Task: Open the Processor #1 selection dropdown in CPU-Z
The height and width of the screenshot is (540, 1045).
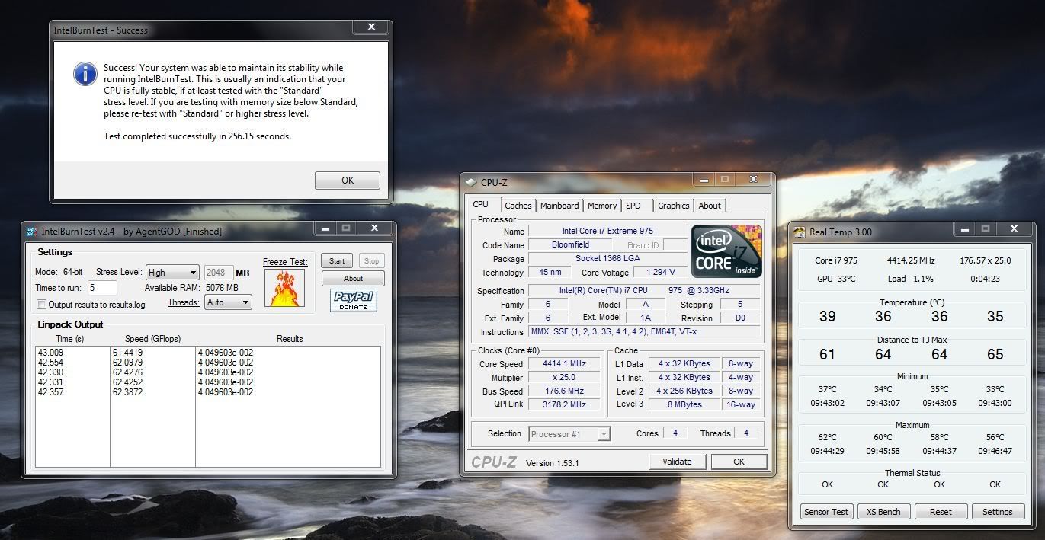Action: click(569, 434)
